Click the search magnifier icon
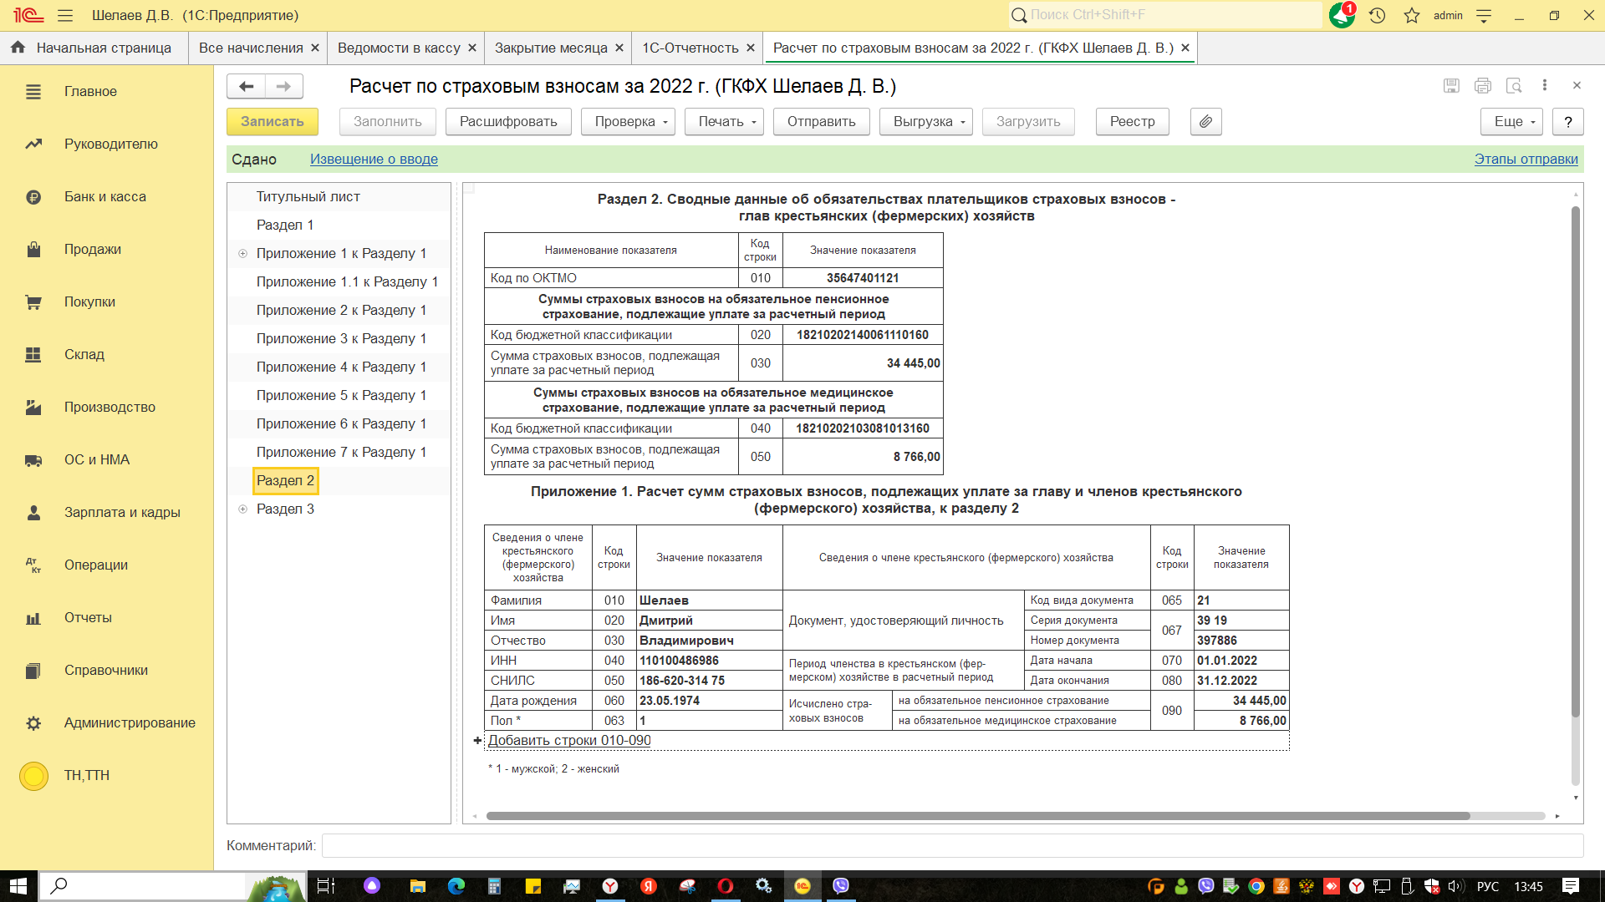This screenshot has width=1605, height=902. [x=1019, y=15]
